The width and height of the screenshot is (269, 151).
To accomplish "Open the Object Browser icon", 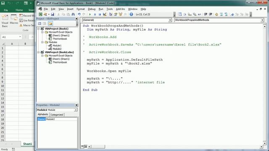I will (x=121, y=14).
